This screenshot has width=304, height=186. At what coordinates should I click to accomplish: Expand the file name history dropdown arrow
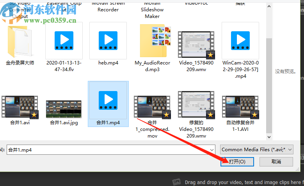tap(212, 150)
